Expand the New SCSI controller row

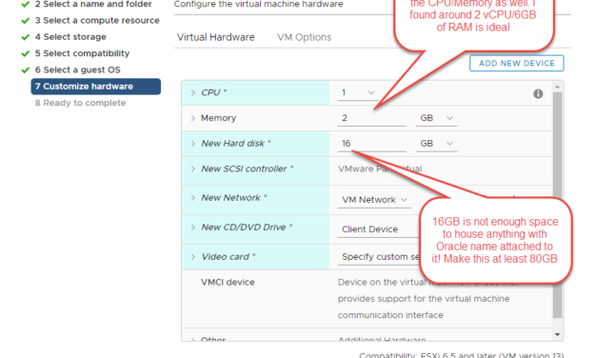click(192, 169)
